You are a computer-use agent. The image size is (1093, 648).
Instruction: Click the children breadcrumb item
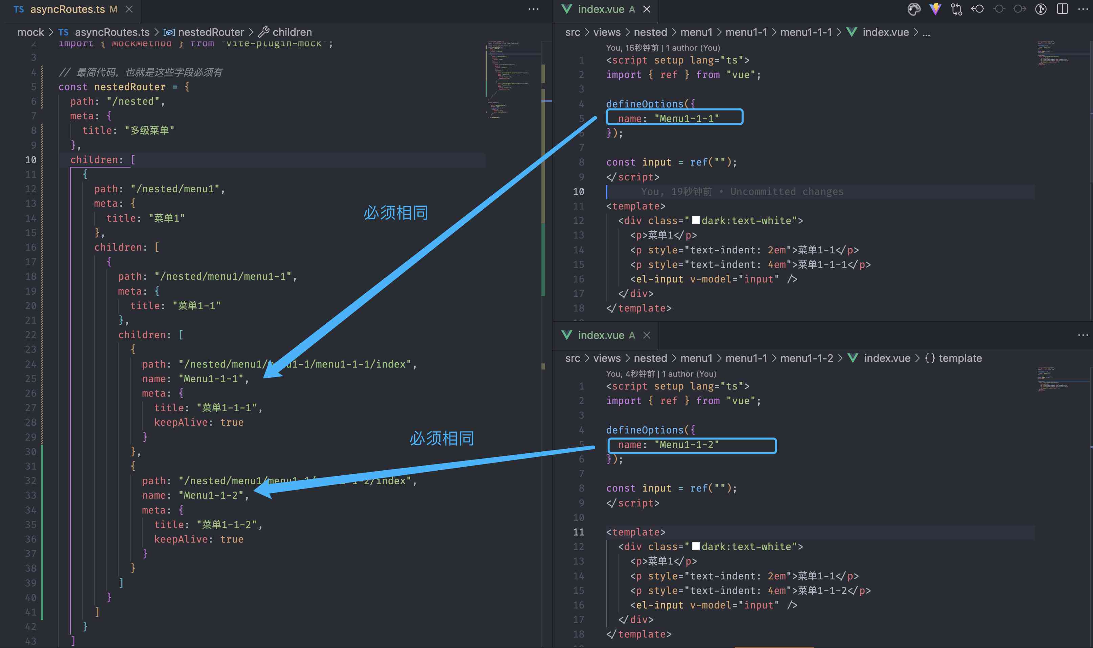coord(292,32)
